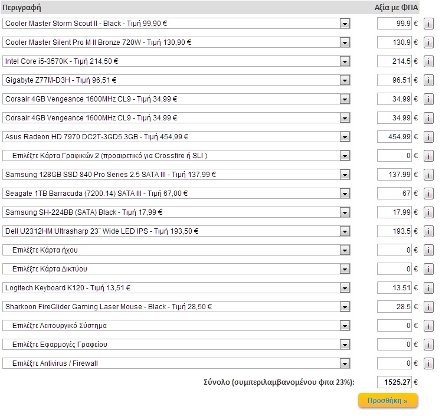Viewport: 442px width, 416px height.
Task: Open info icon for Cooler Master Storm Scout II
Action: (x=428, y=24)
